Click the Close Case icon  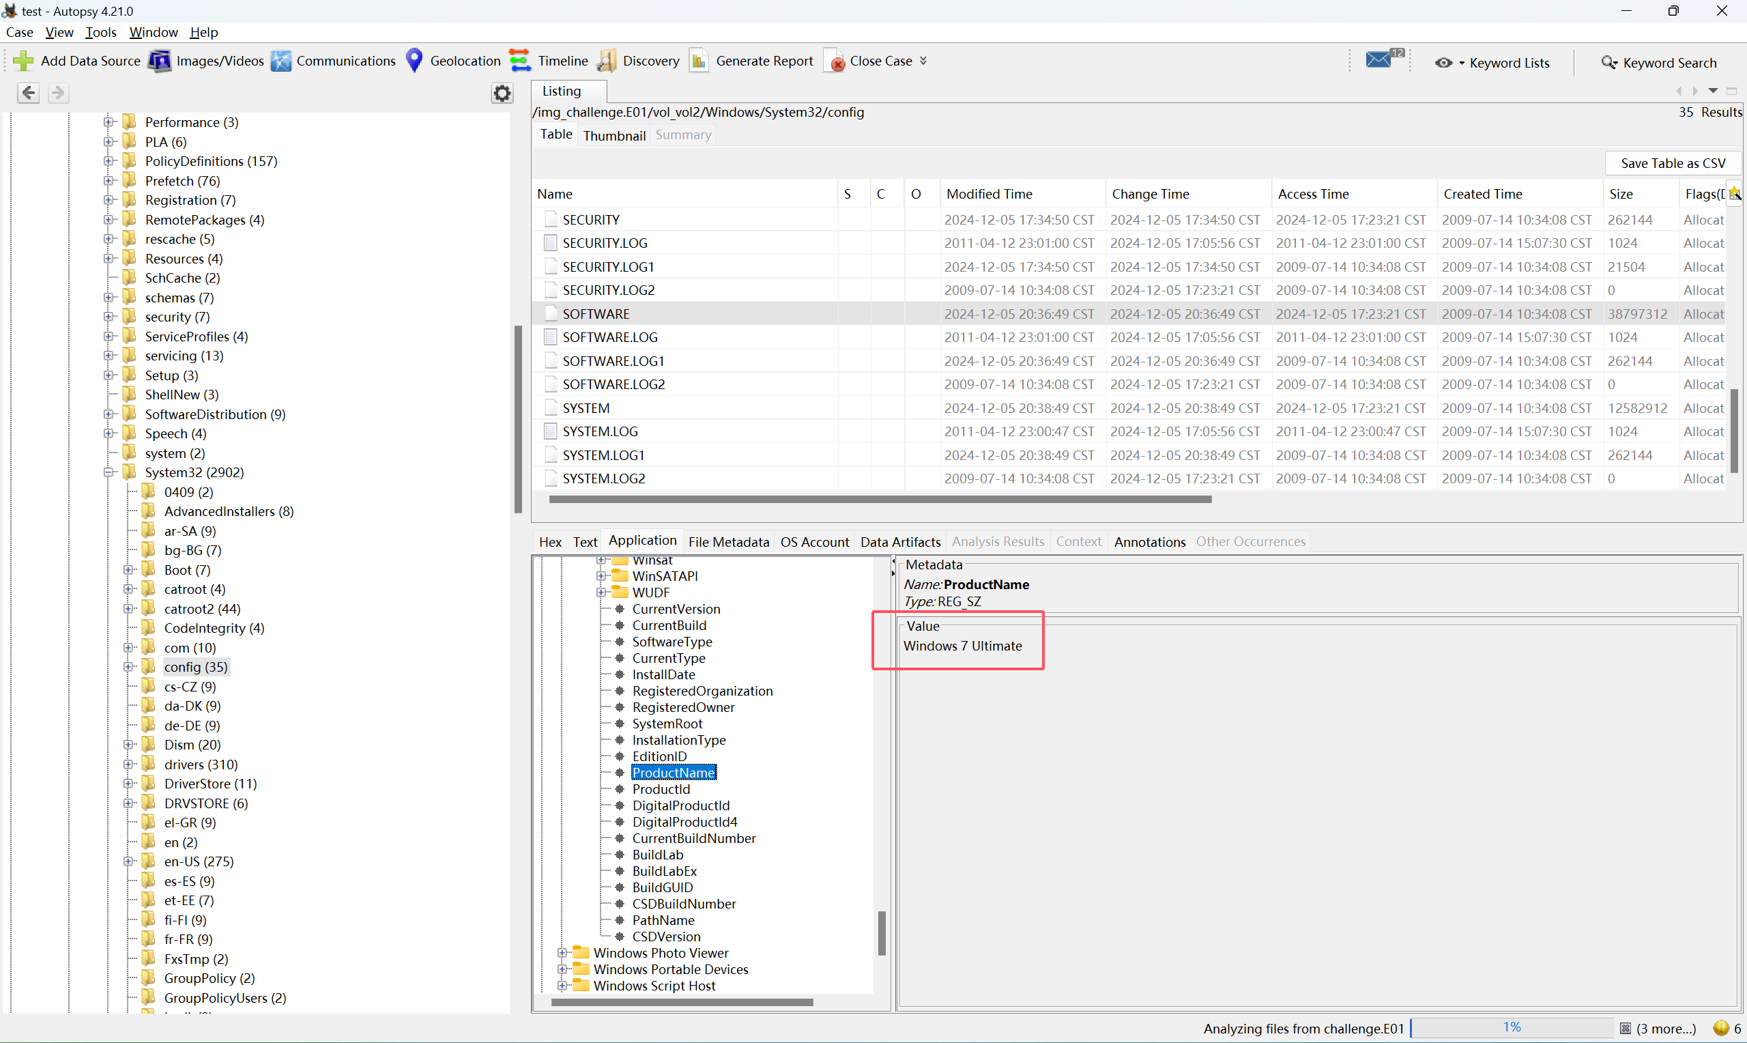pos(835,61)
